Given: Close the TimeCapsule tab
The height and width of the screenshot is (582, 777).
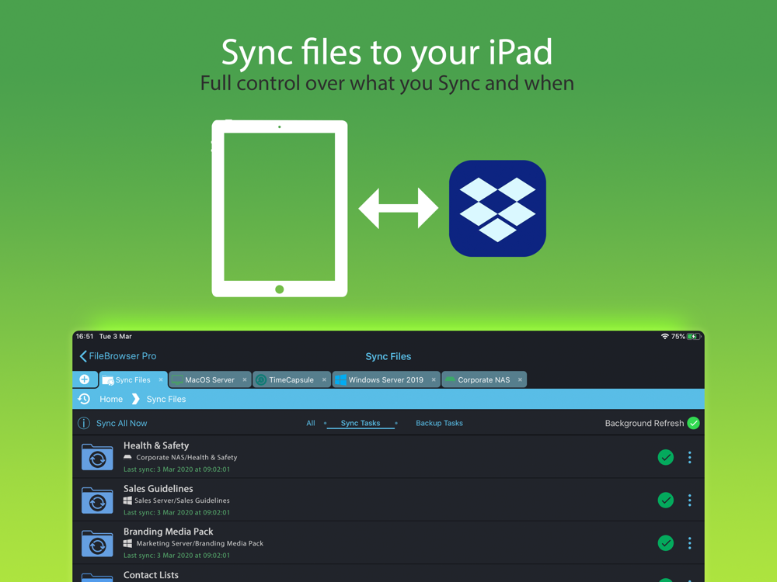Looking at the screenshot, I should [x=324, y=380].
